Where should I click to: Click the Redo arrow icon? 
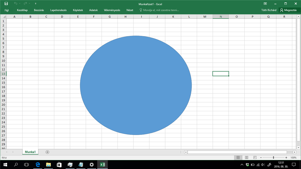point(25,4)
